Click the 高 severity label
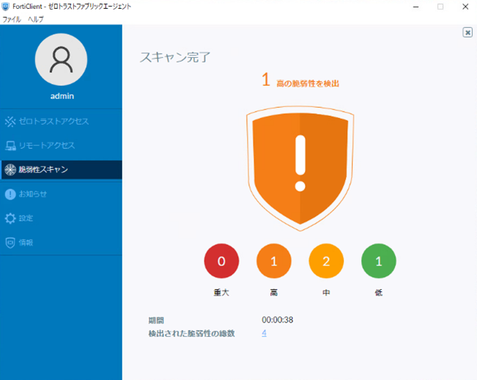The width and height of the screenshot is (477, 380). 274,293
